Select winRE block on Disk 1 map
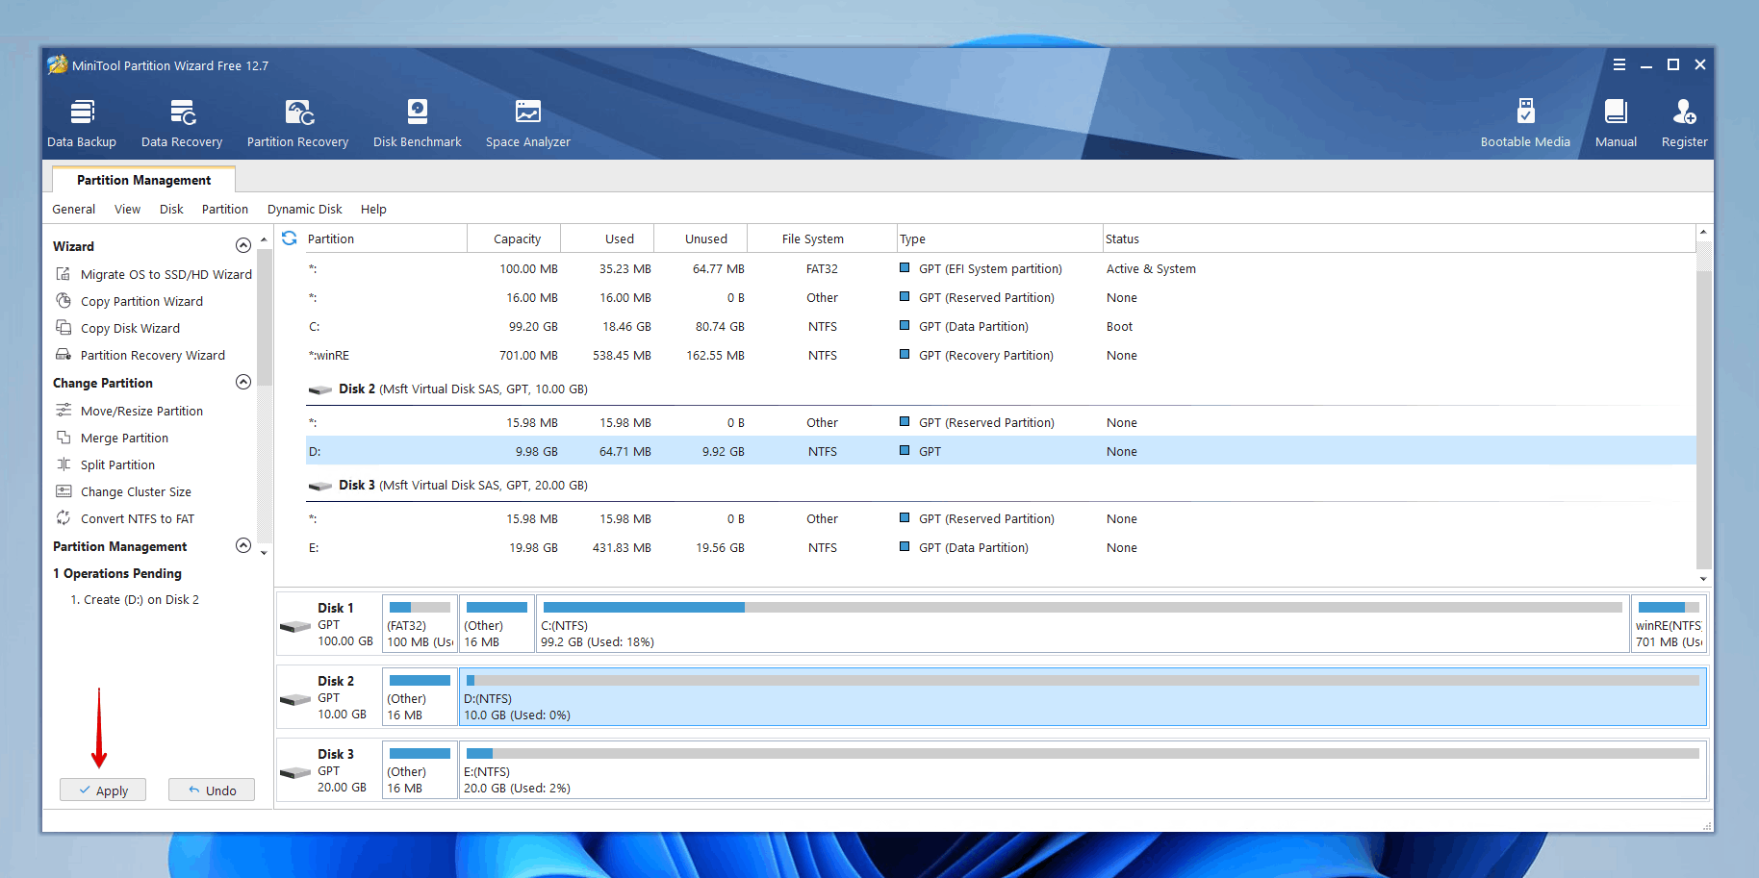This screenshot has height=878, width=1759. coord(1669,624)
